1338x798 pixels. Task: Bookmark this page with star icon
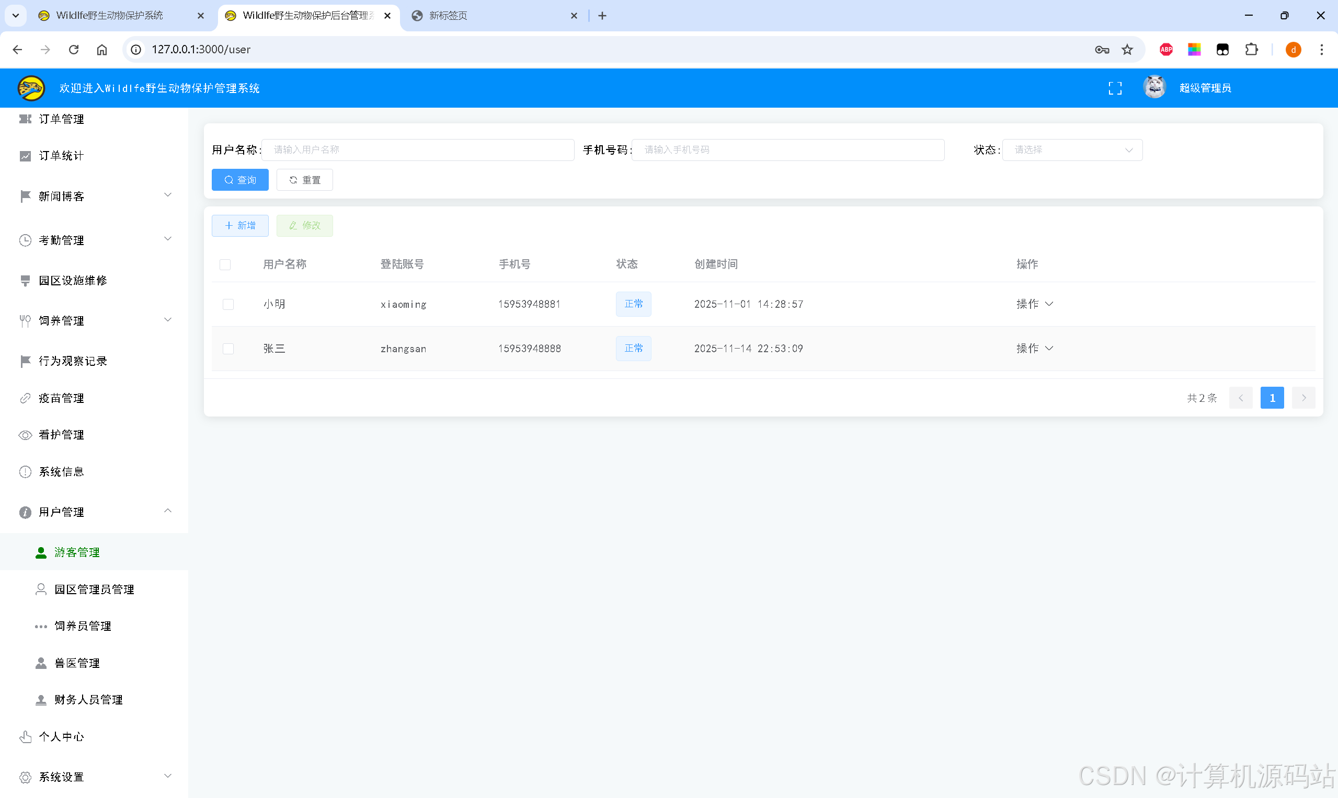point(1127,50)
